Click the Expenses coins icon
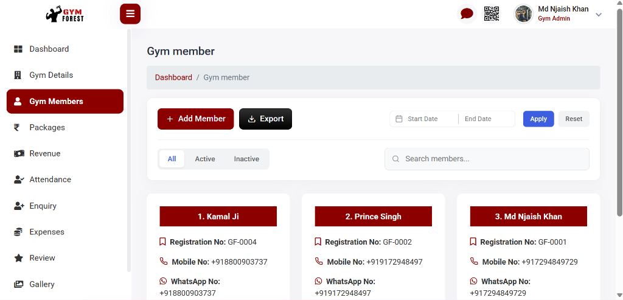 point(18,232)
